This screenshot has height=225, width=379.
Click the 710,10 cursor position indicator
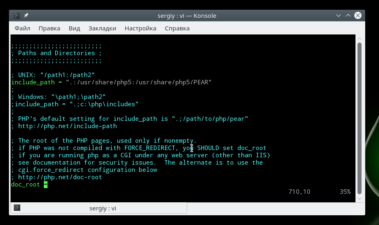[x=299, y=192]
